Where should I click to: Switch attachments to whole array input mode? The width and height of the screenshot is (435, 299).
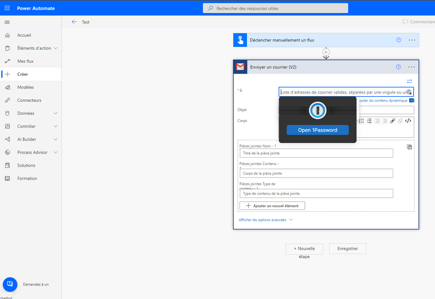[x=409, y=147]
